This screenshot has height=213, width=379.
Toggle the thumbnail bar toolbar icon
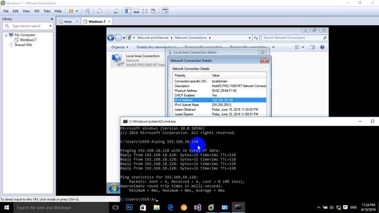[x=136, y=11]
